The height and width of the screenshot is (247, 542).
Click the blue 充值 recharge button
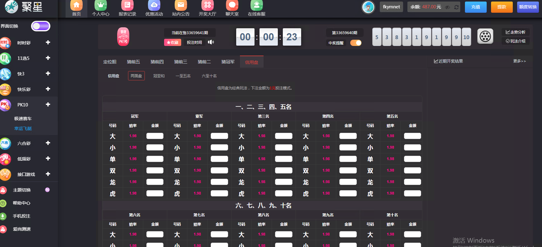[475, 7]
